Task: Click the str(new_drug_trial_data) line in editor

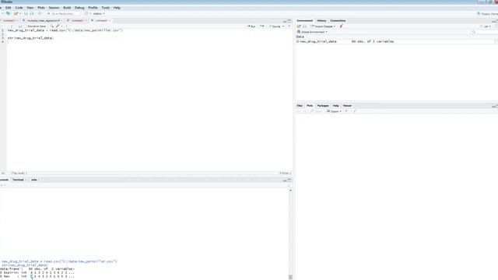Action: pos(30,38)
